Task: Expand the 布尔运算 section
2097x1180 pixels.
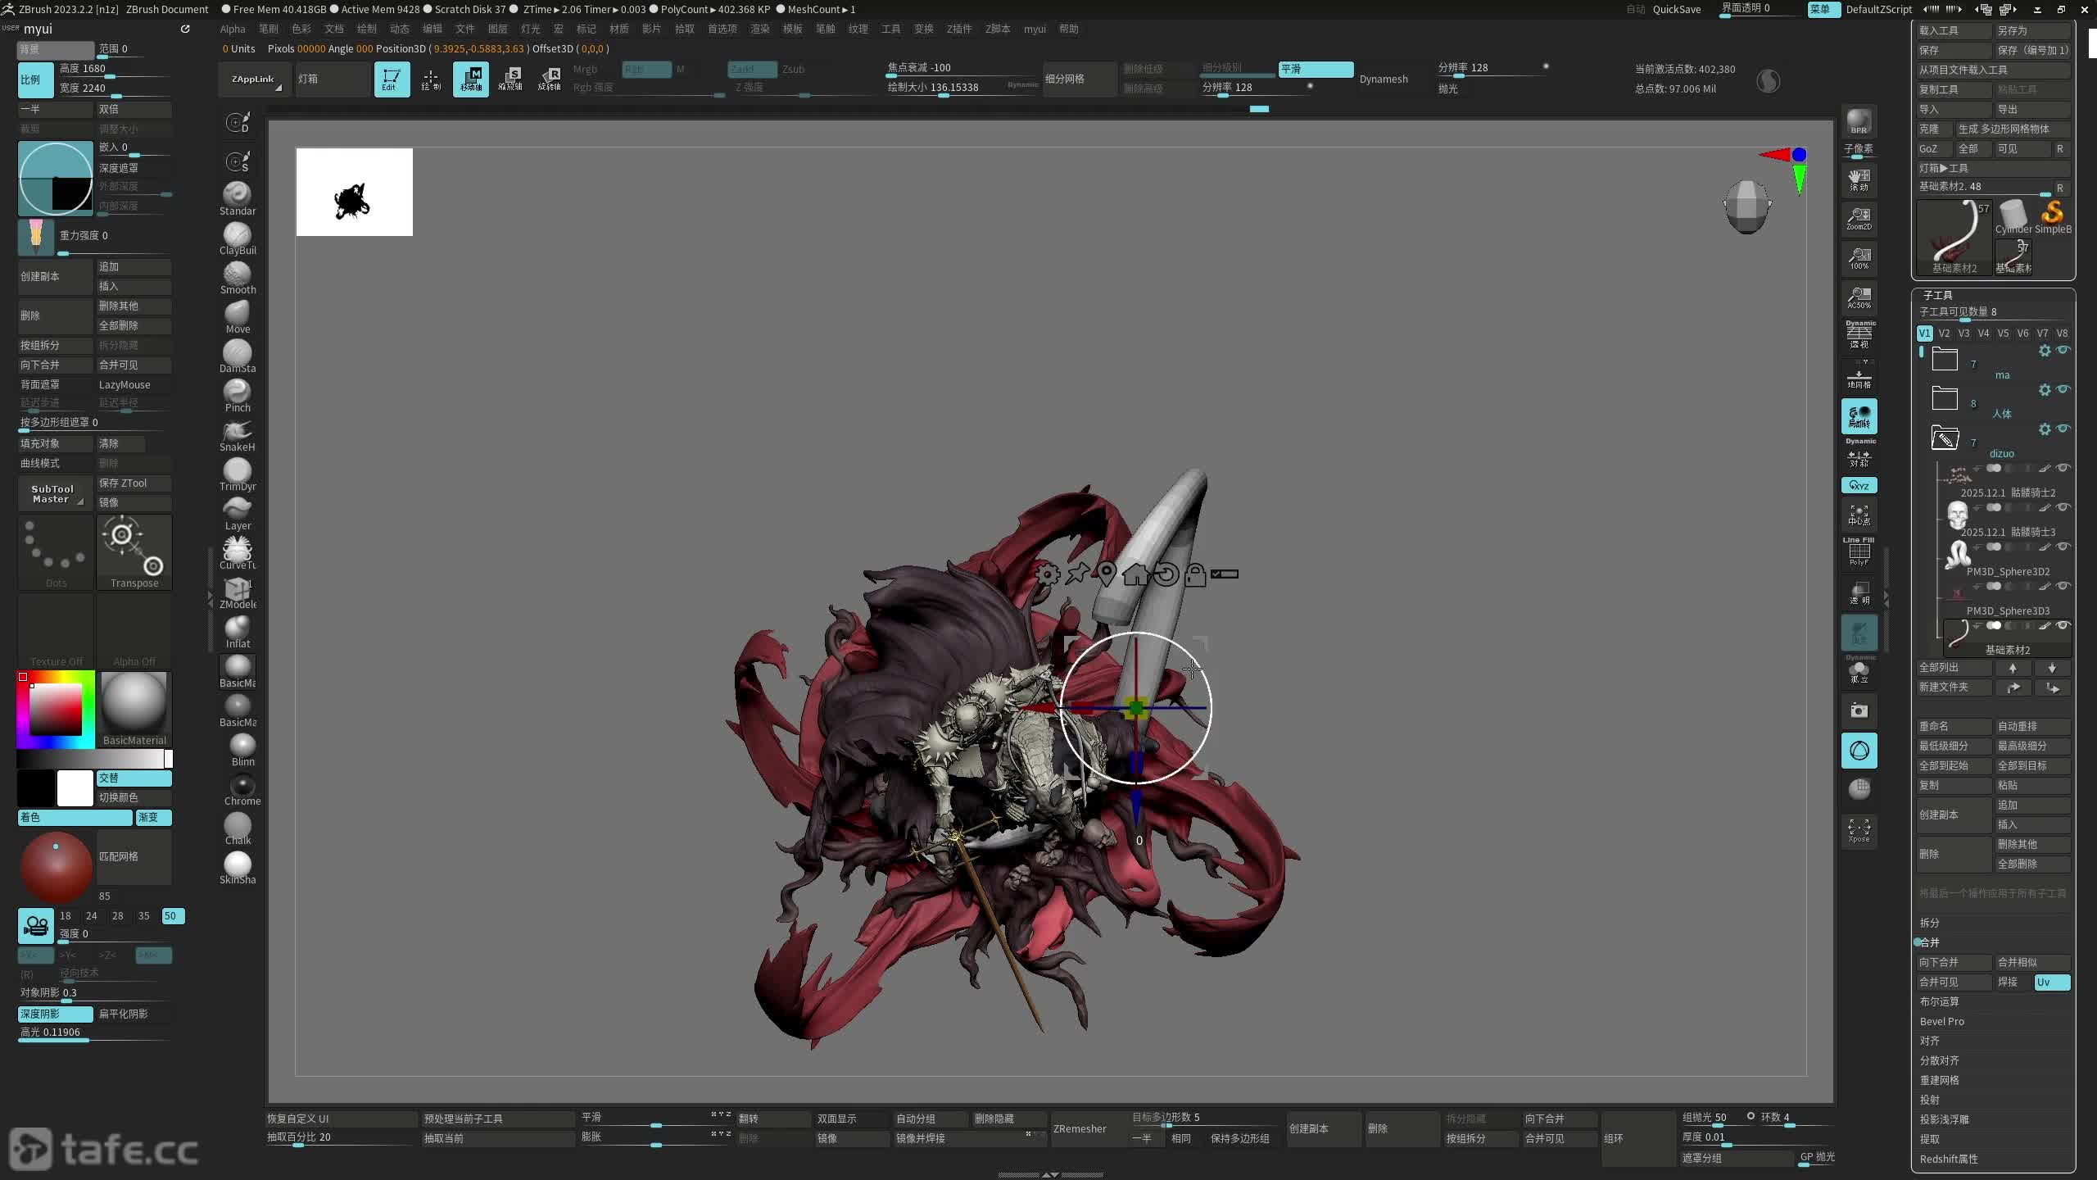Action: [x=1939, y=1001]
